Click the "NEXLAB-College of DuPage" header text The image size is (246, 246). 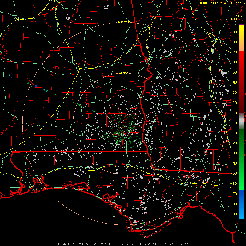pos(219,3)
